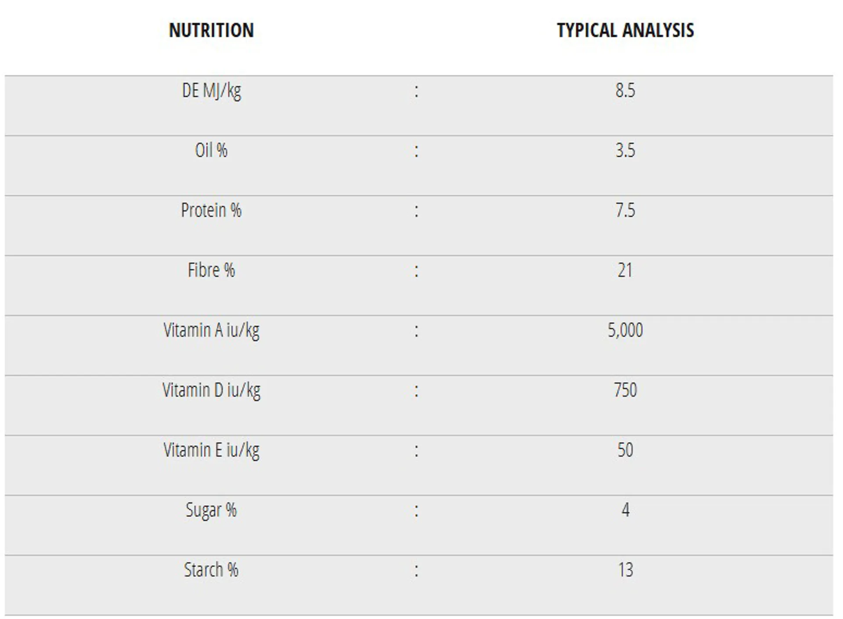Select the Fibre % label
The width and height of the screenshot is (843, 619).
(211, 270)
